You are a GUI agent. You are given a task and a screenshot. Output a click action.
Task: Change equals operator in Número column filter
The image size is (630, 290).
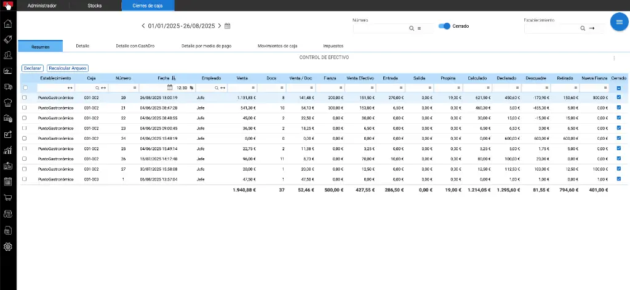pos(135,87)
